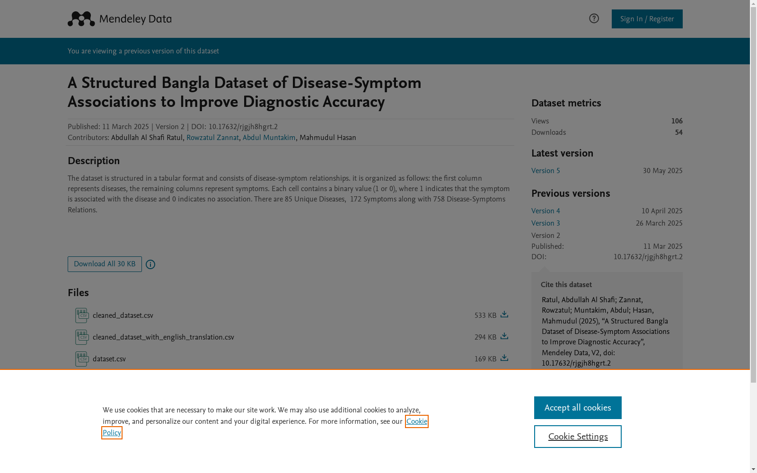This screenshot has width=757, height=473.
Task: Click info icon beside Download All
Action: point(150,264)
